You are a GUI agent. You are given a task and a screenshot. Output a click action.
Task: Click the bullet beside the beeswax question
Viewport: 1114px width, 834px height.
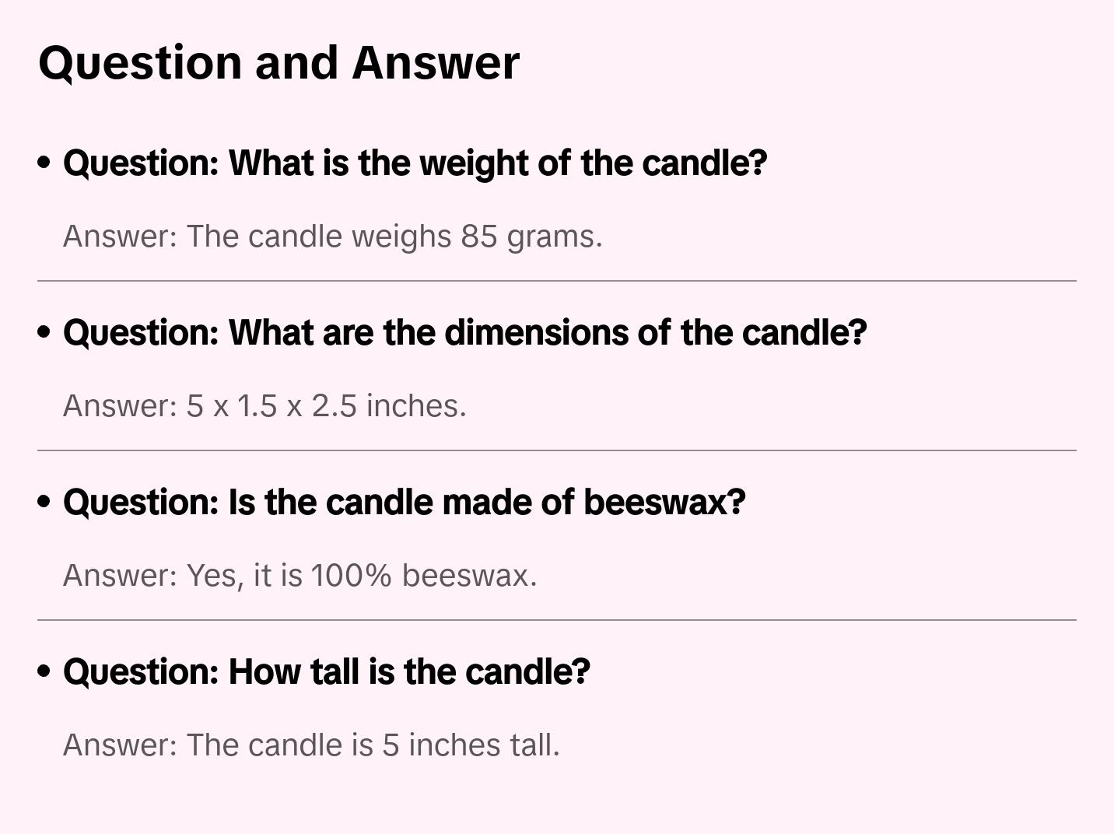pyautogui.click(x=44, y=503)
